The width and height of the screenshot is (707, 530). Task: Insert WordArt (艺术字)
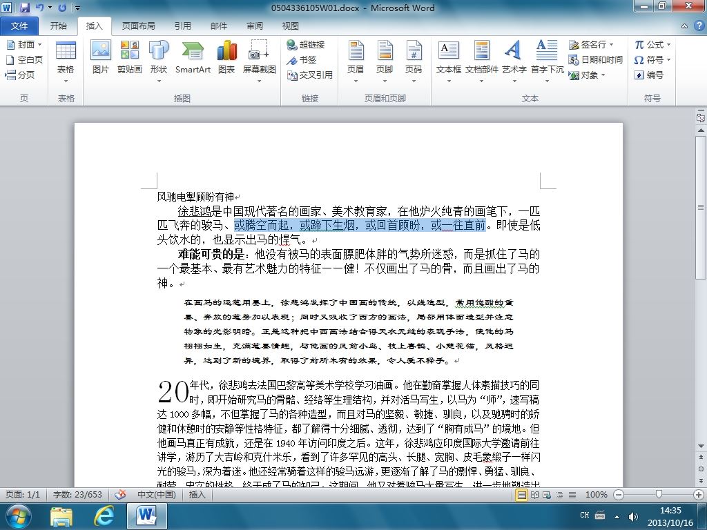(514, 61)
